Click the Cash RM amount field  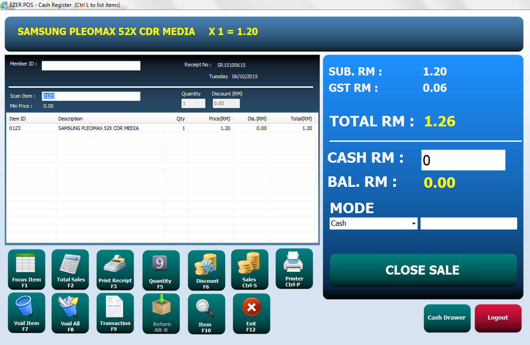(463, 160)
